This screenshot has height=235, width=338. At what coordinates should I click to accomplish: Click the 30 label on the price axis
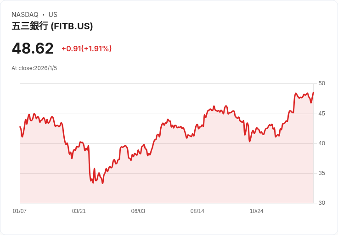click(321, 203)
